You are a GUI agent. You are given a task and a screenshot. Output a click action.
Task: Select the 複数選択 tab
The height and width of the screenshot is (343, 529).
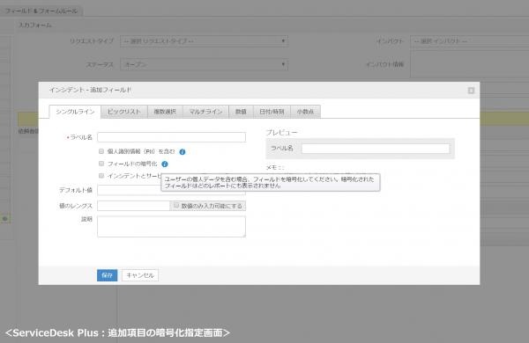click(x=165, y=112)
